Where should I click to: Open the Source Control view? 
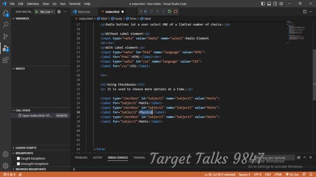[5, 36]
